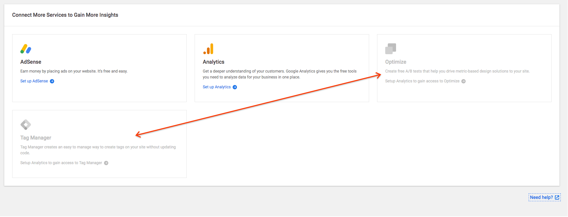Click the arrow icon after gain access to Tag Manager
This screenshot has width=568, height=217.
click(106, 163)
